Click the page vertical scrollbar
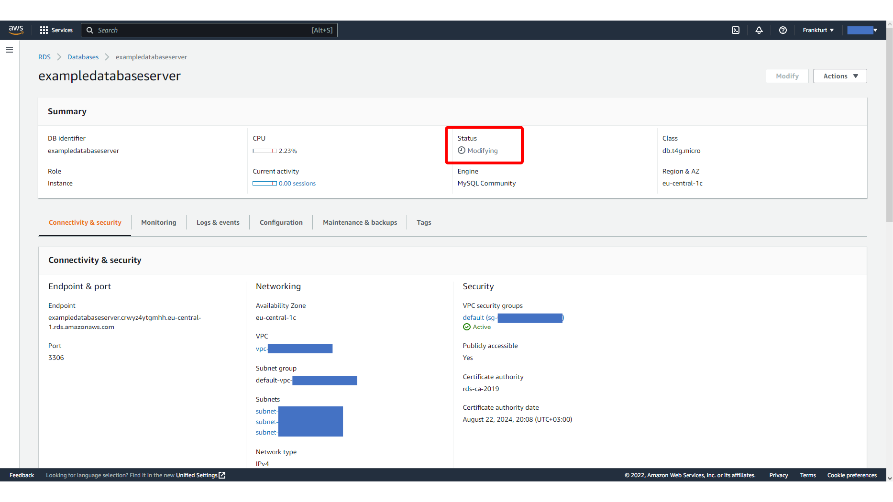Image resolution: width=893 pixels, height=502 pixels. (x=889, y=124)
